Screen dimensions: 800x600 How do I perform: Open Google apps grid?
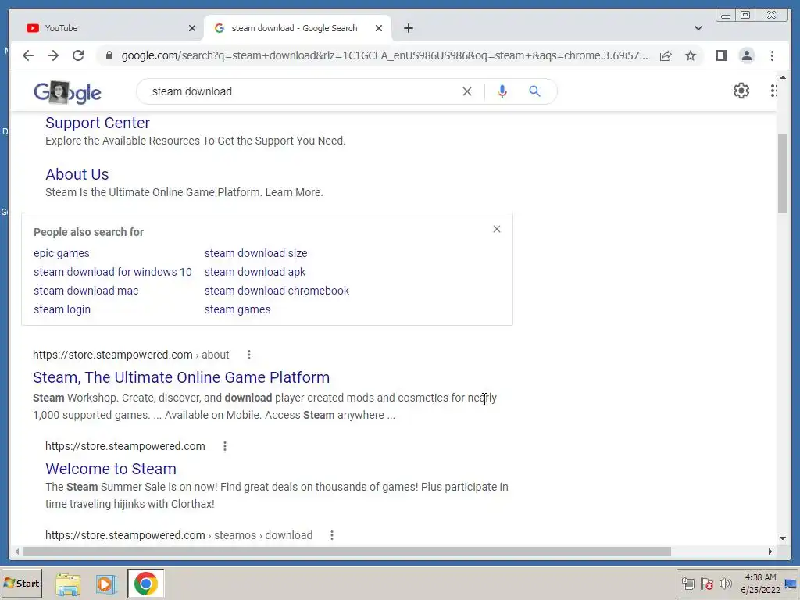(x=773, y=91)
